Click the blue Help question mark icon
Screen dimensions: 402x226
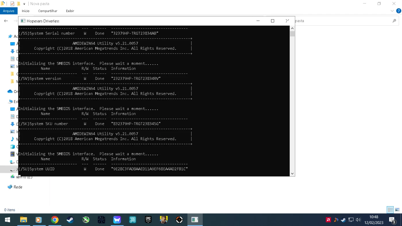[x=399, y=11]
